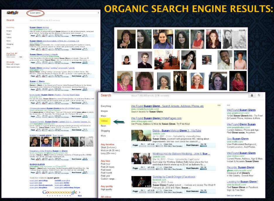This screenshot has height=201, width=274.
Task: Expand More under Shopping in the video results sidebar
Action: pyautogui.click(x=103, y=136)
